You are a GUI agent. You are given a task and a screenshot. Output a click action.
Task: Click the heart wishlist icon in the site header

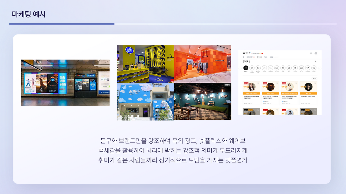(x=311, y=53)
